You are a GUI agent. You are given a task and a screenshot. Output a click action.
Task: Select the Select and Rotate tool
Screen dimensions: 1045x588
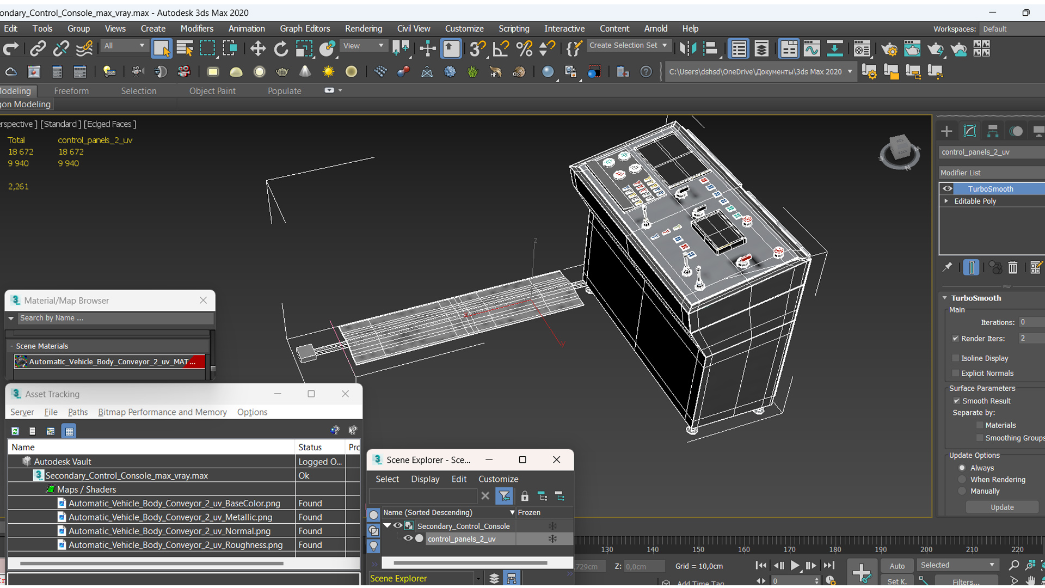pos(281,49)
